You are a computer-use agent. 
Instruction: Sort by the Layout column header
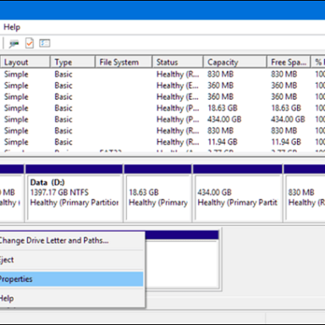click(25, 62)
